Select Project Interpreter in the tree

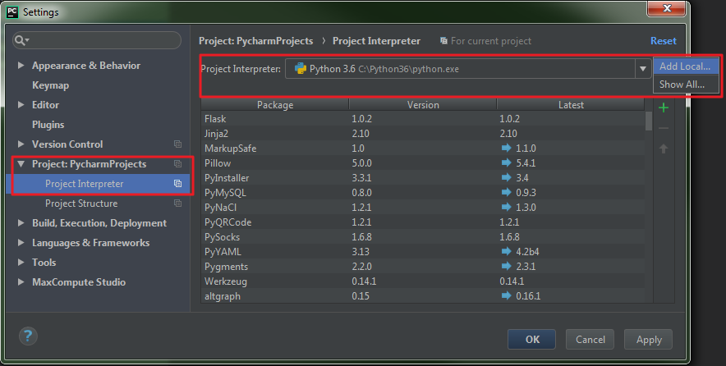pyautogui.click(x=99, y=184)
